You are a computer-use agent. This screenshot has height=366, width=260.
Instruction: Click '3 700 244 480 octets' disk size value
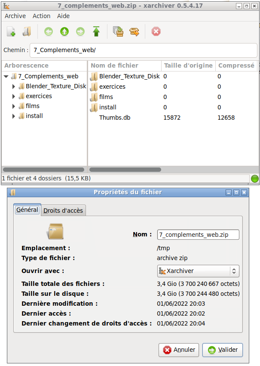(209, 294)
